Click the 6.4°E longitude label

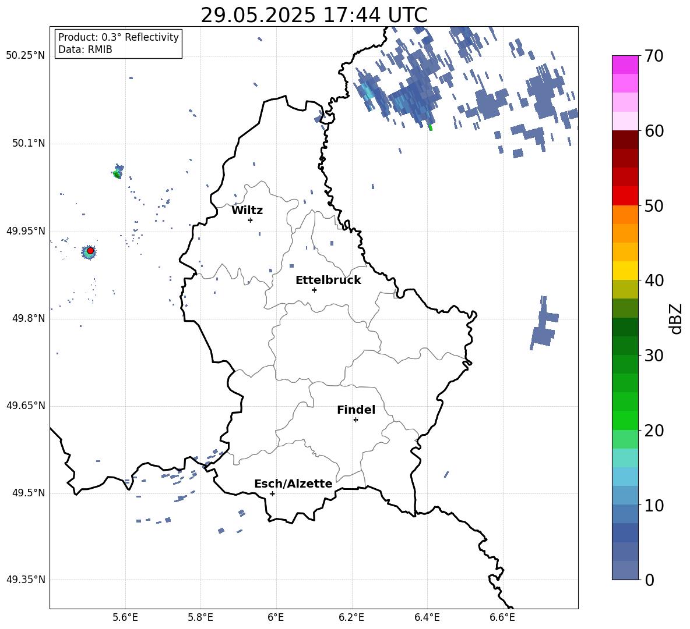pyautogui.click(x=427, y=617)
